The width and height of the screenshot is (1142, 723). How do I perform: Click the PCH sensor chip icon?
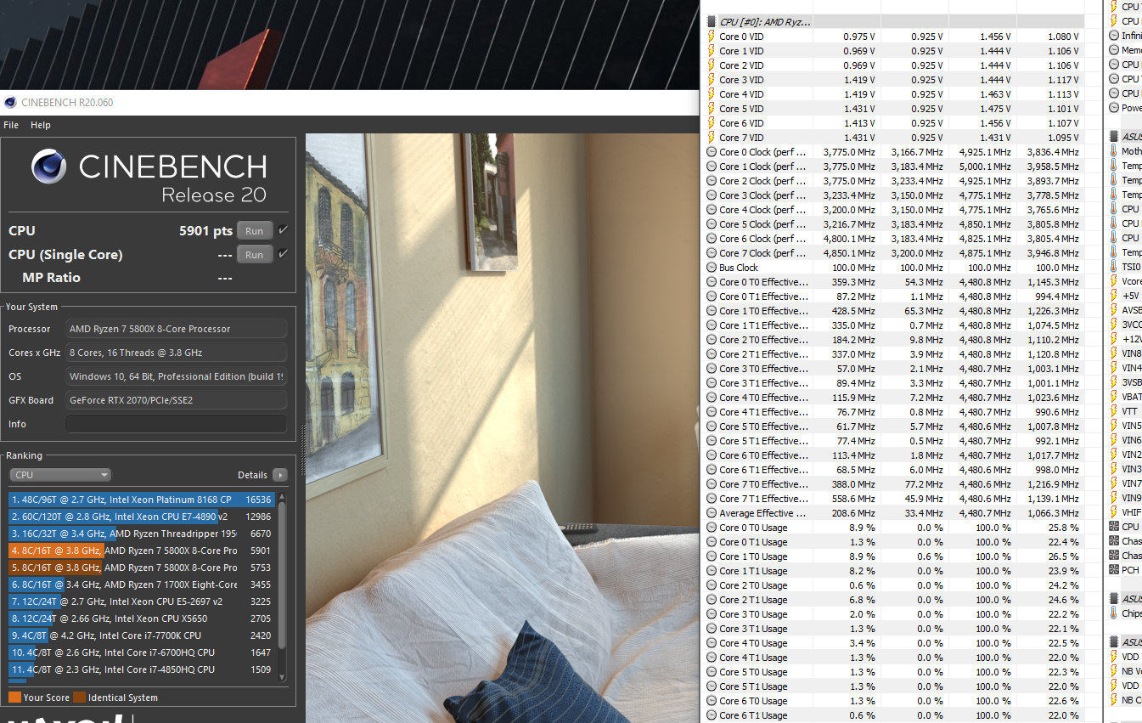click(1114, 570)
